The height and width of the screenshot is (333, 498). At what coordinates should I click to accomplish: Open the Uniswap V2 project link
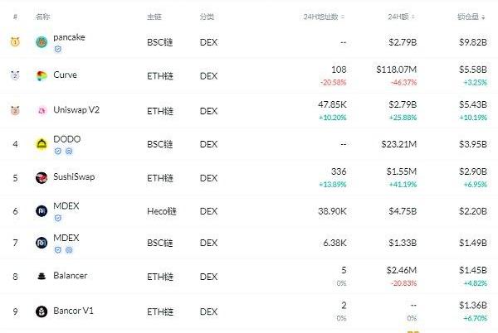(76, 109)
